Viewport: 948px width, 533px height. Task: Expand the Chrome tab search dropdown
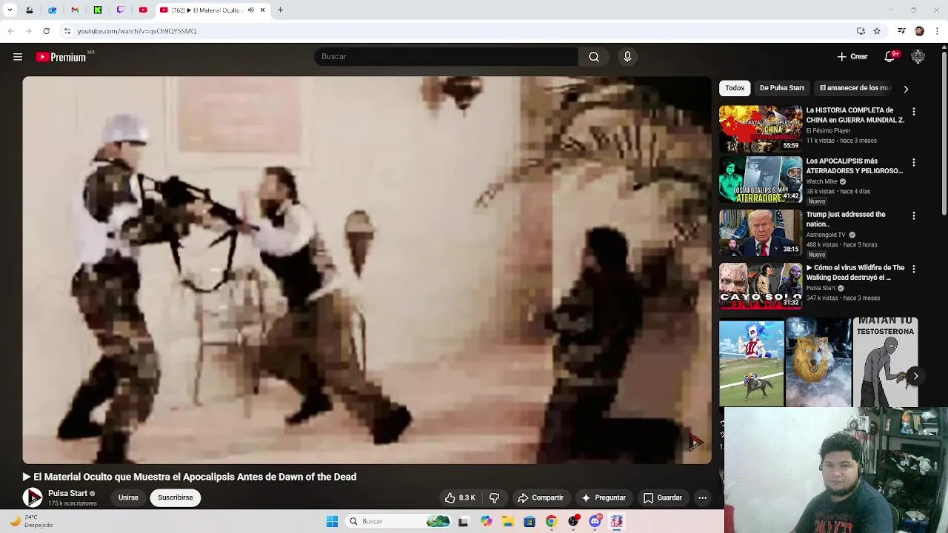[10, 10]
